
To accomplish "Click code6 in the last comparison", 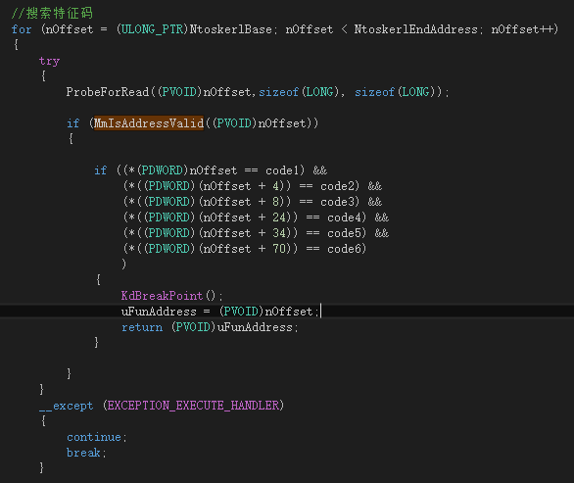I will pyautogui.click(x=345, y=249).
